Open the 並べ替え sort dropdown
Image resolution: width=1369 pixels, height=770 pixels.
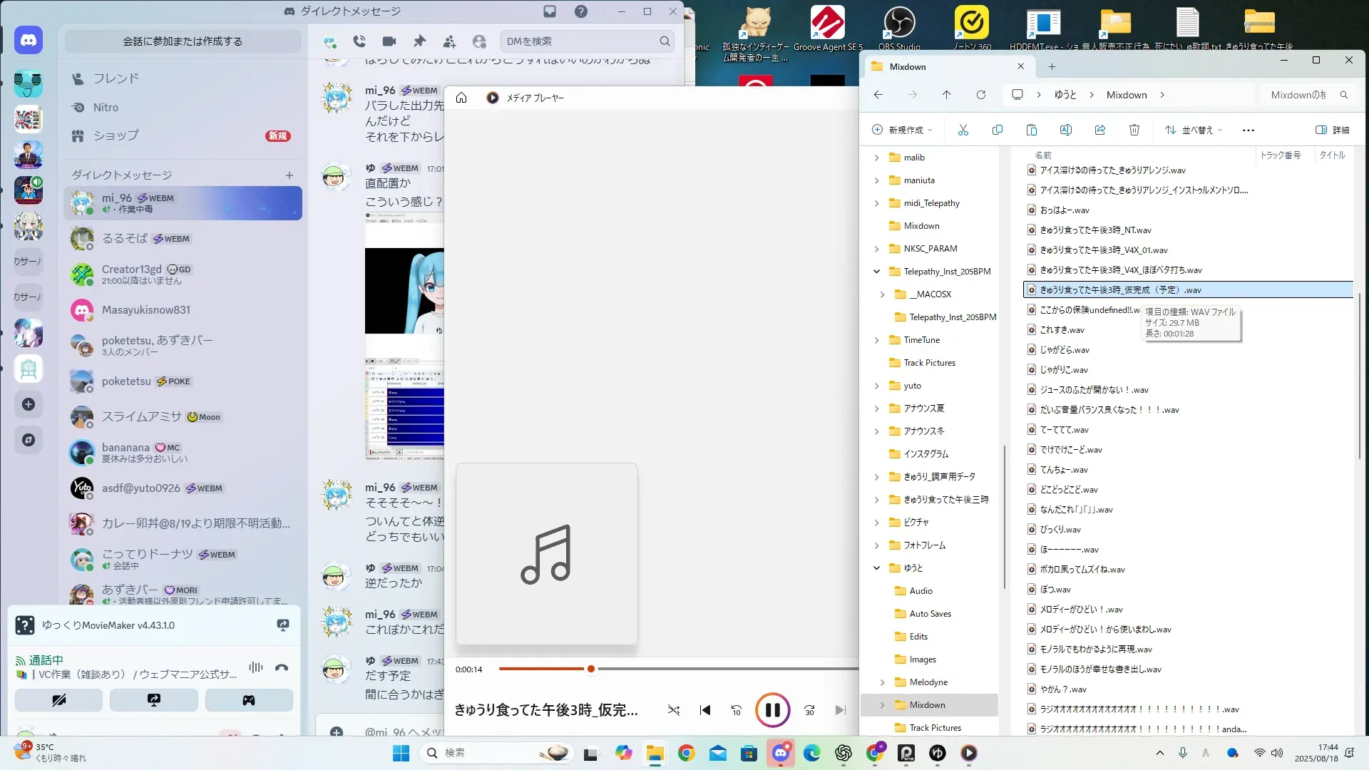[x=1194, y=130]
